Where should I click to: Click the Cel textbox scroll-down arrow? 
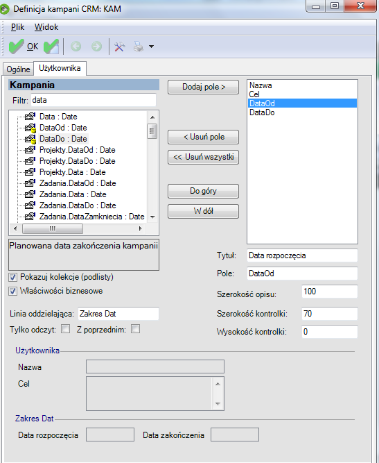218,404
